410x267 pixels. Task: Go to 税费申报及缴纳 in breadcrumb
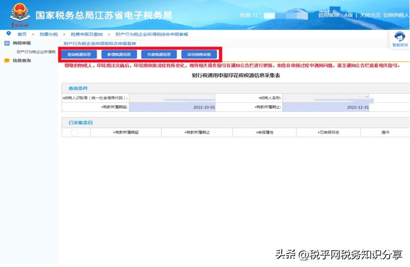[x=87, y=34]
